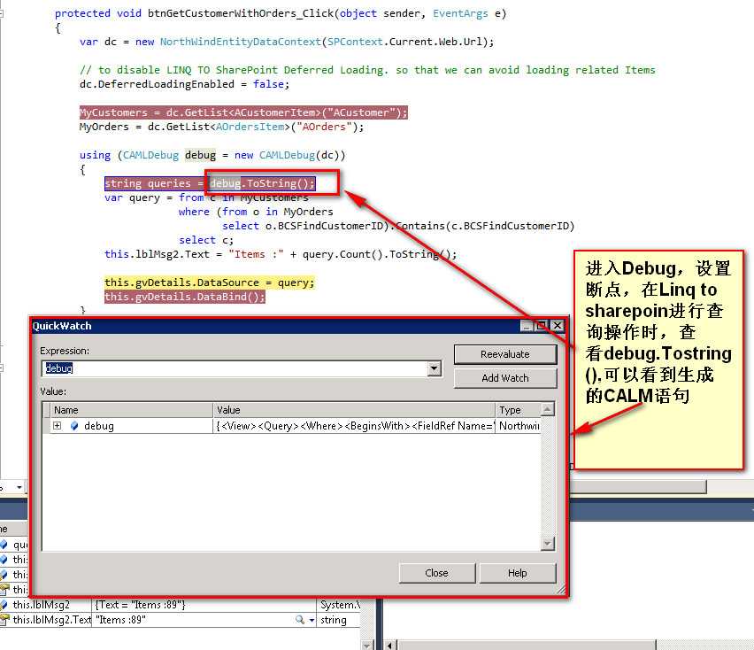Click the MyOrders GetList line

coord(221,127)
